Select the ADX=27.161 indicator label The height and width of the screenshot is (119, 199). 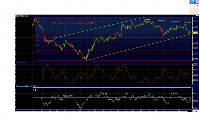tap(21, 62)
